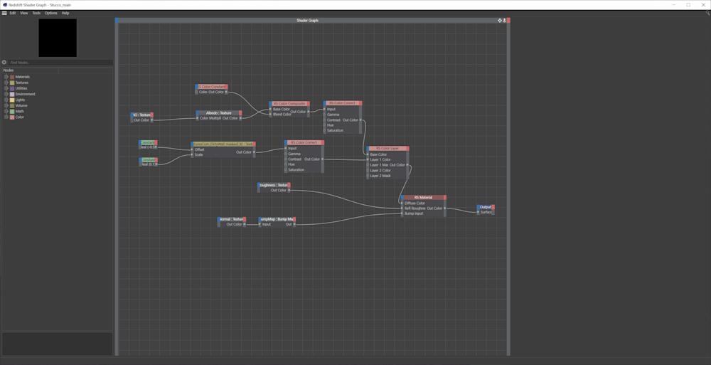Click the black material preview thumbnail
Image resolution: width=711 pixels, height=365 pixels.
coord(58,38)
